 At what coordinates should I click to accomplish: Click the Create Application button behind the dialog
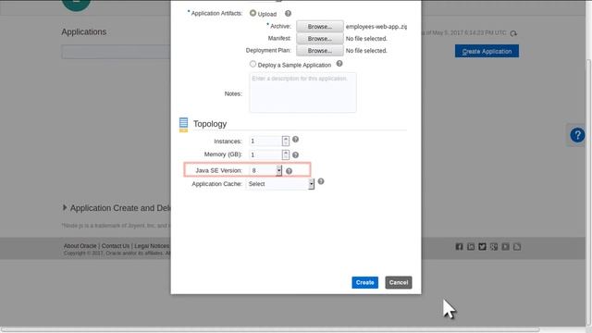click(487, 52)
